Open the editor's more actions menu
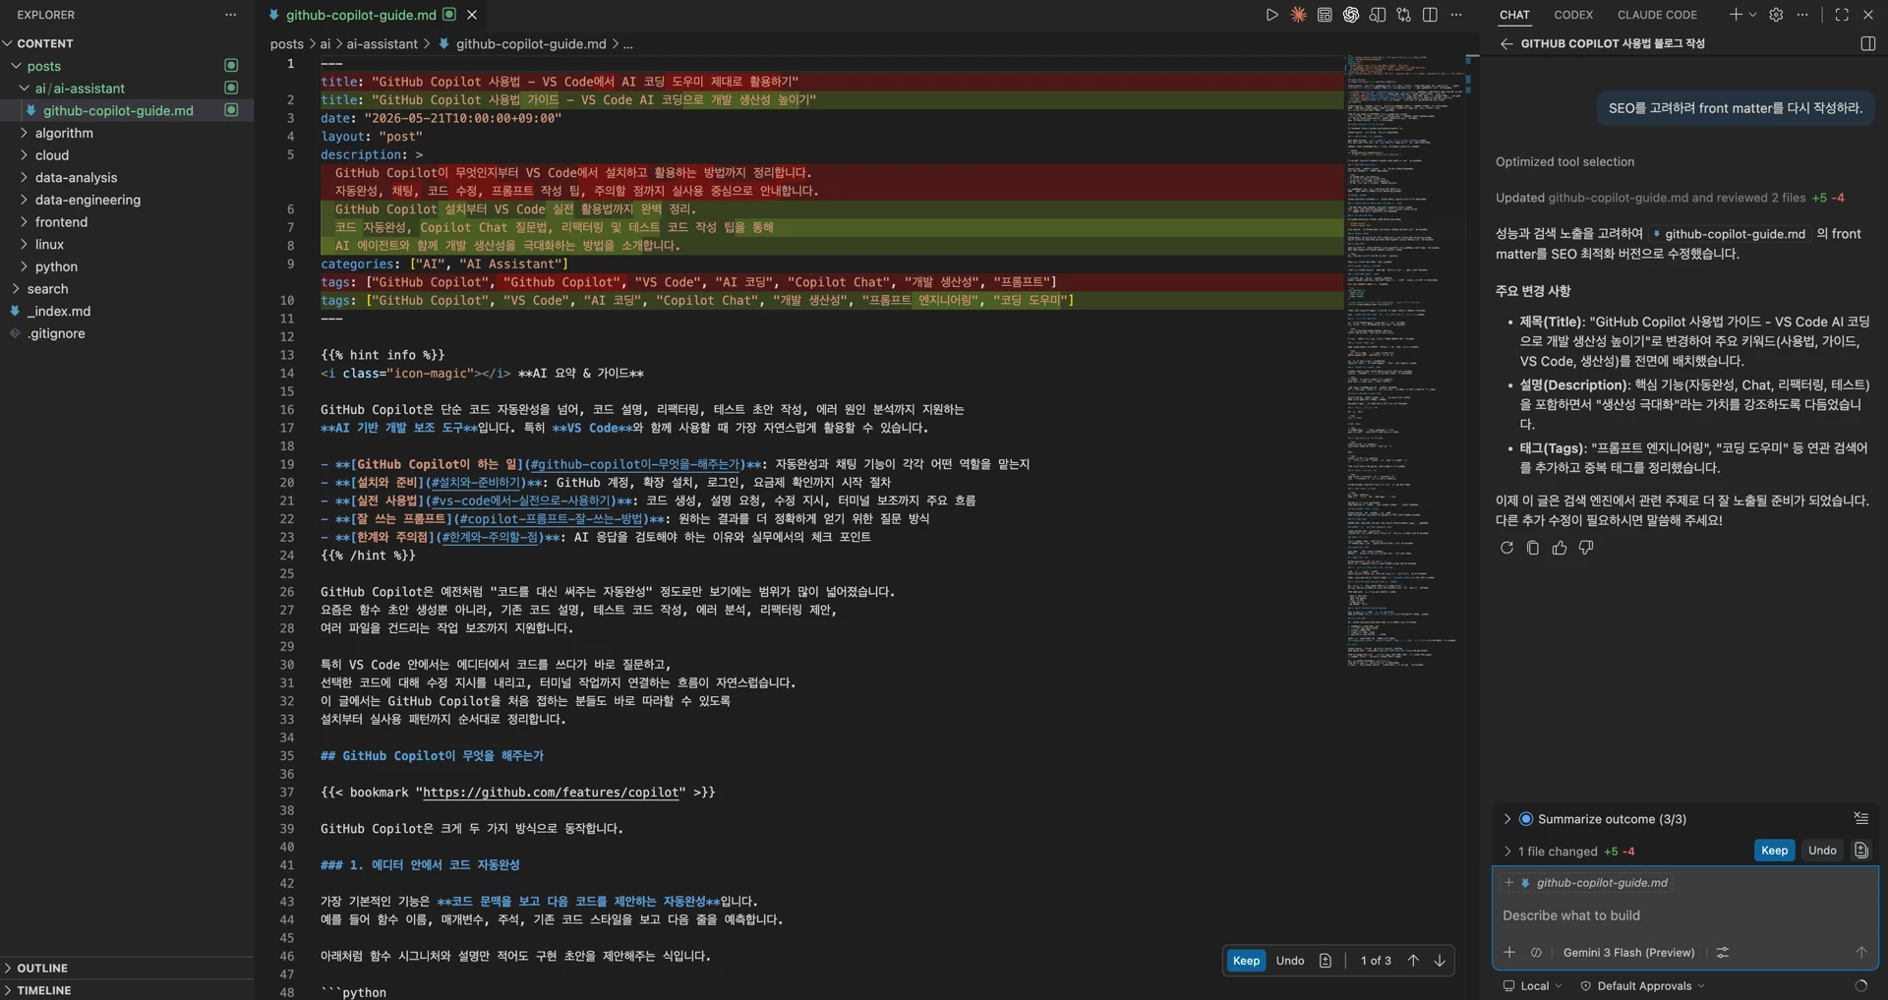Image resolution: width=1888 pixels, height=1000 pixels. 1456,15
